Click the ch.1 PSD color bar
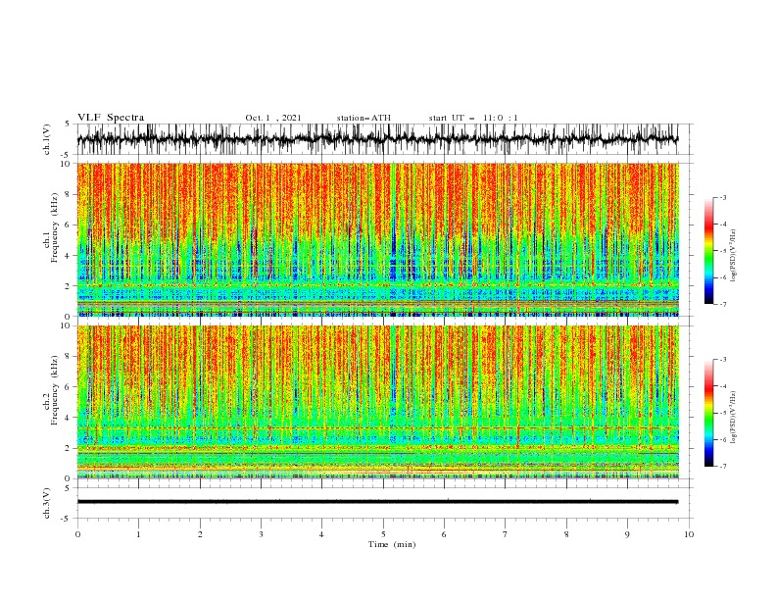Screen dimensions: 776x600 [x=708, y=251]
